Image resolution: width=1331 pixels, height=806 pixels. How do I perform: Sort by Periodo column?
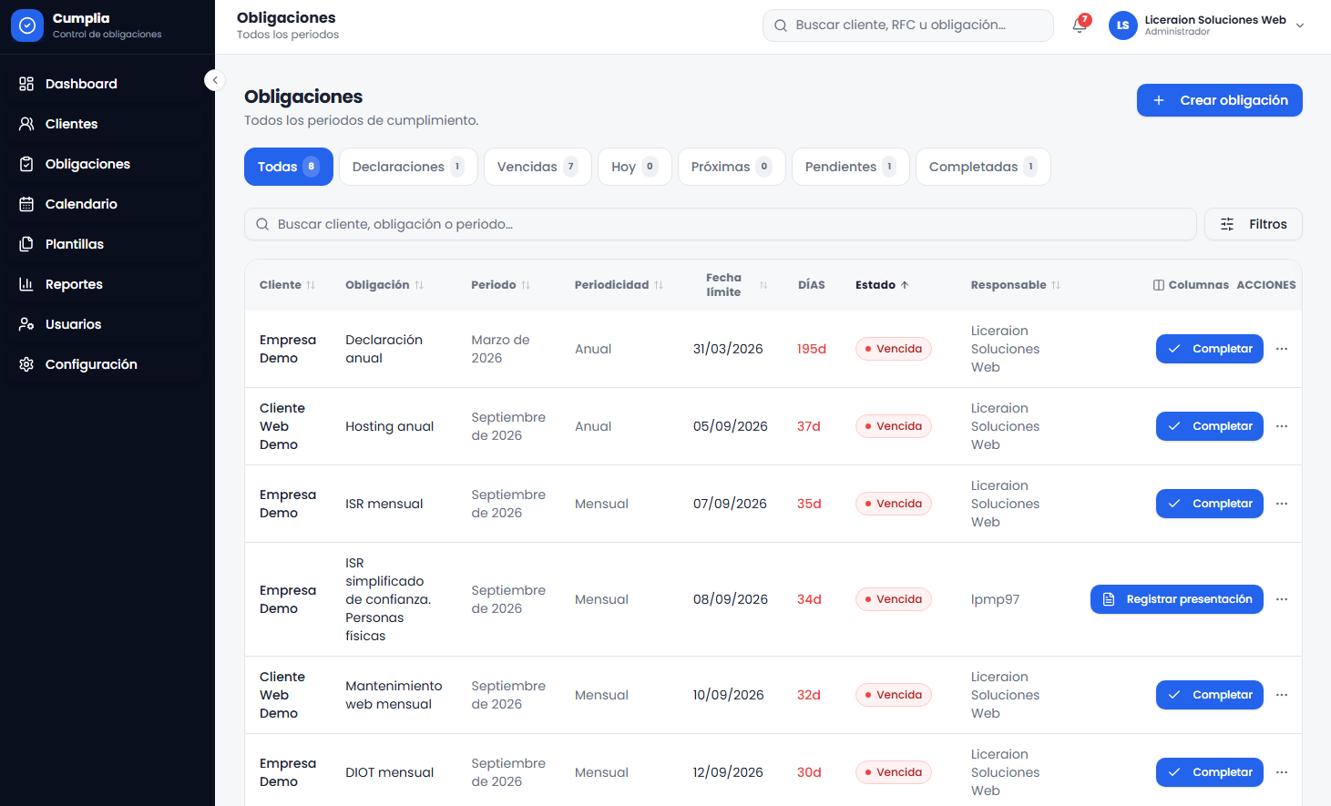[500, 285]
